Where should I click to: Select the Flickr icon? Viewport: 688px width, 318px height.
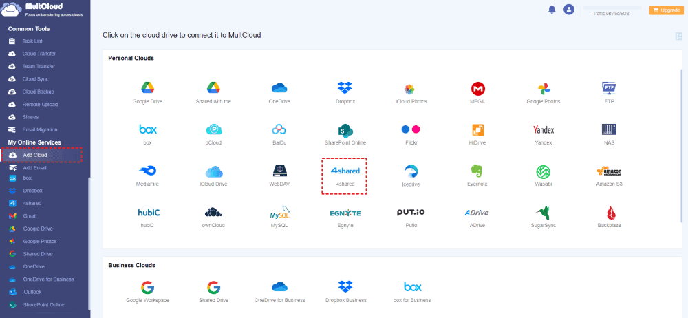tap(411, 129)
